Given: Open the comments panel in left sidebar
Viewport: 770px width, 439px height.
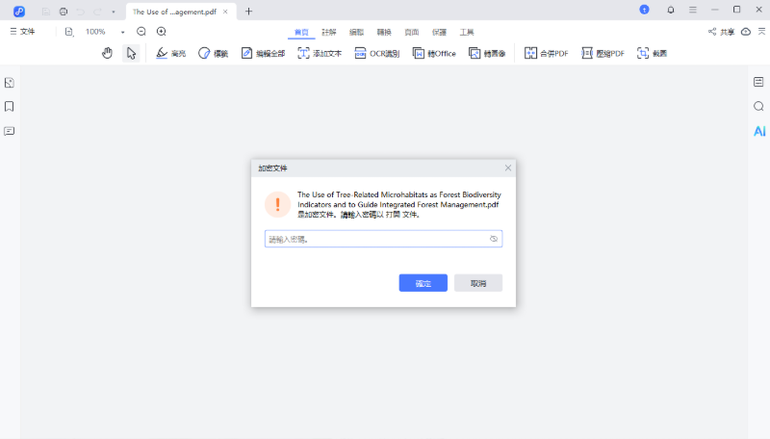Looking at the screenshot, I should click(9, 131).
